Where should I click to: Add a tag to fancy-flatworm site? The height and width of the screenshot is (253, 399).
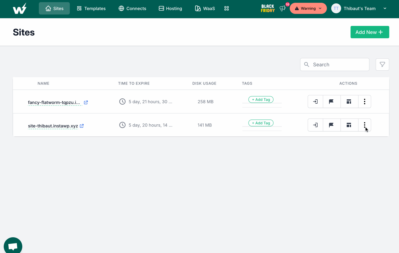(x=261, y=100)
